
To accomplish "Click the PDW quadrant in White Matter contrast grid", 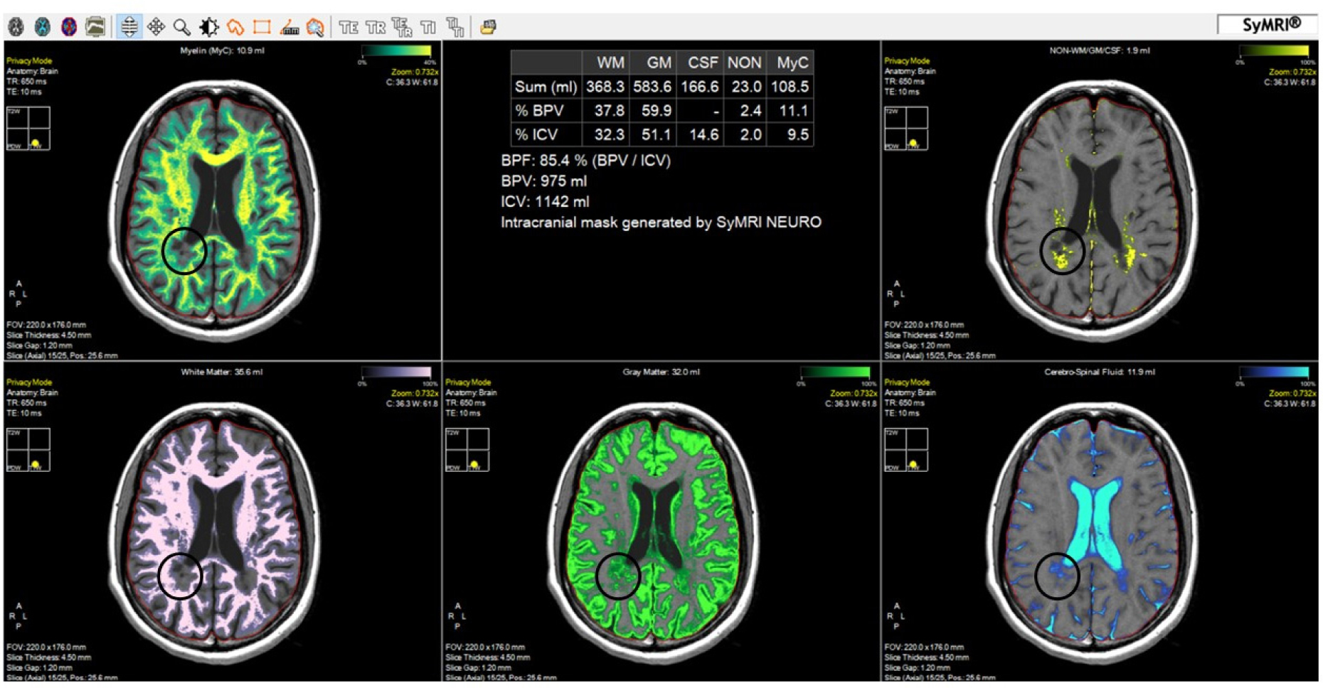I will [17, 461].
